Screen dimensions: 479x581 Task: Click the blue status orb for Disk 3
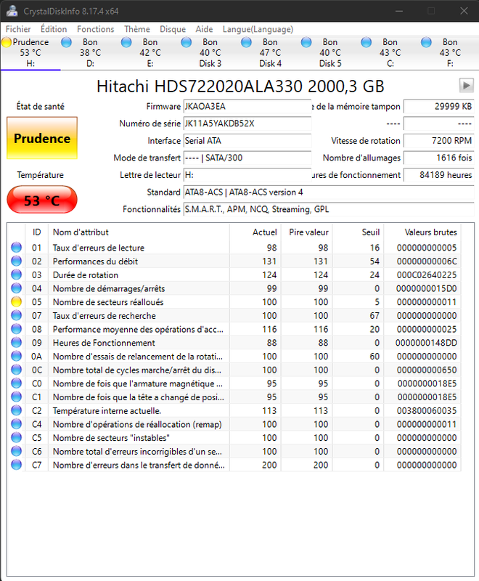click(187, 42)
